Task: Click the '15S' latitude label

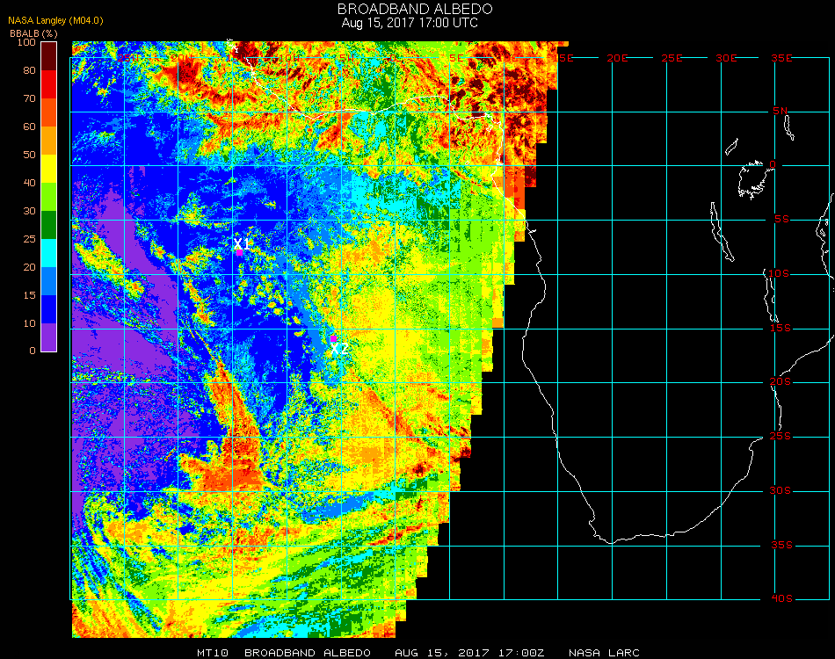Action: click(781, 328)
